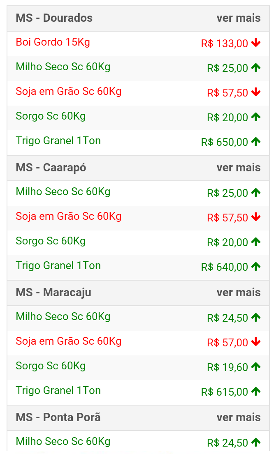The image size is (274, 454).
Task: Open Soja em Grão Sc 60Kg under Caarapó
Action: pos(68,217)
